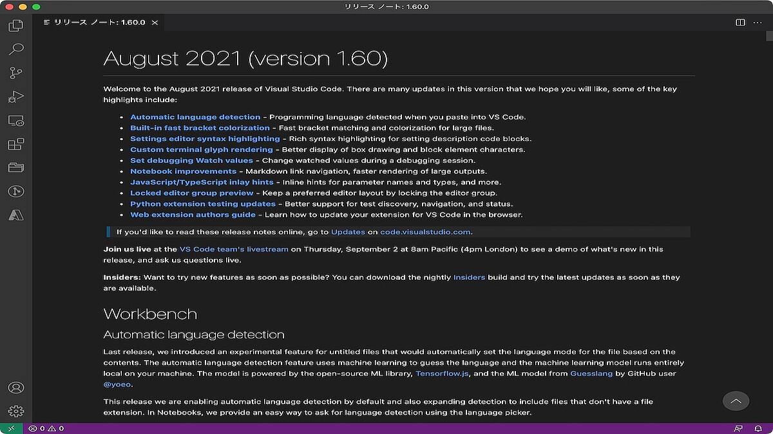Open the Search view
The height and width of the screenshot is (434, 773).
16,49
